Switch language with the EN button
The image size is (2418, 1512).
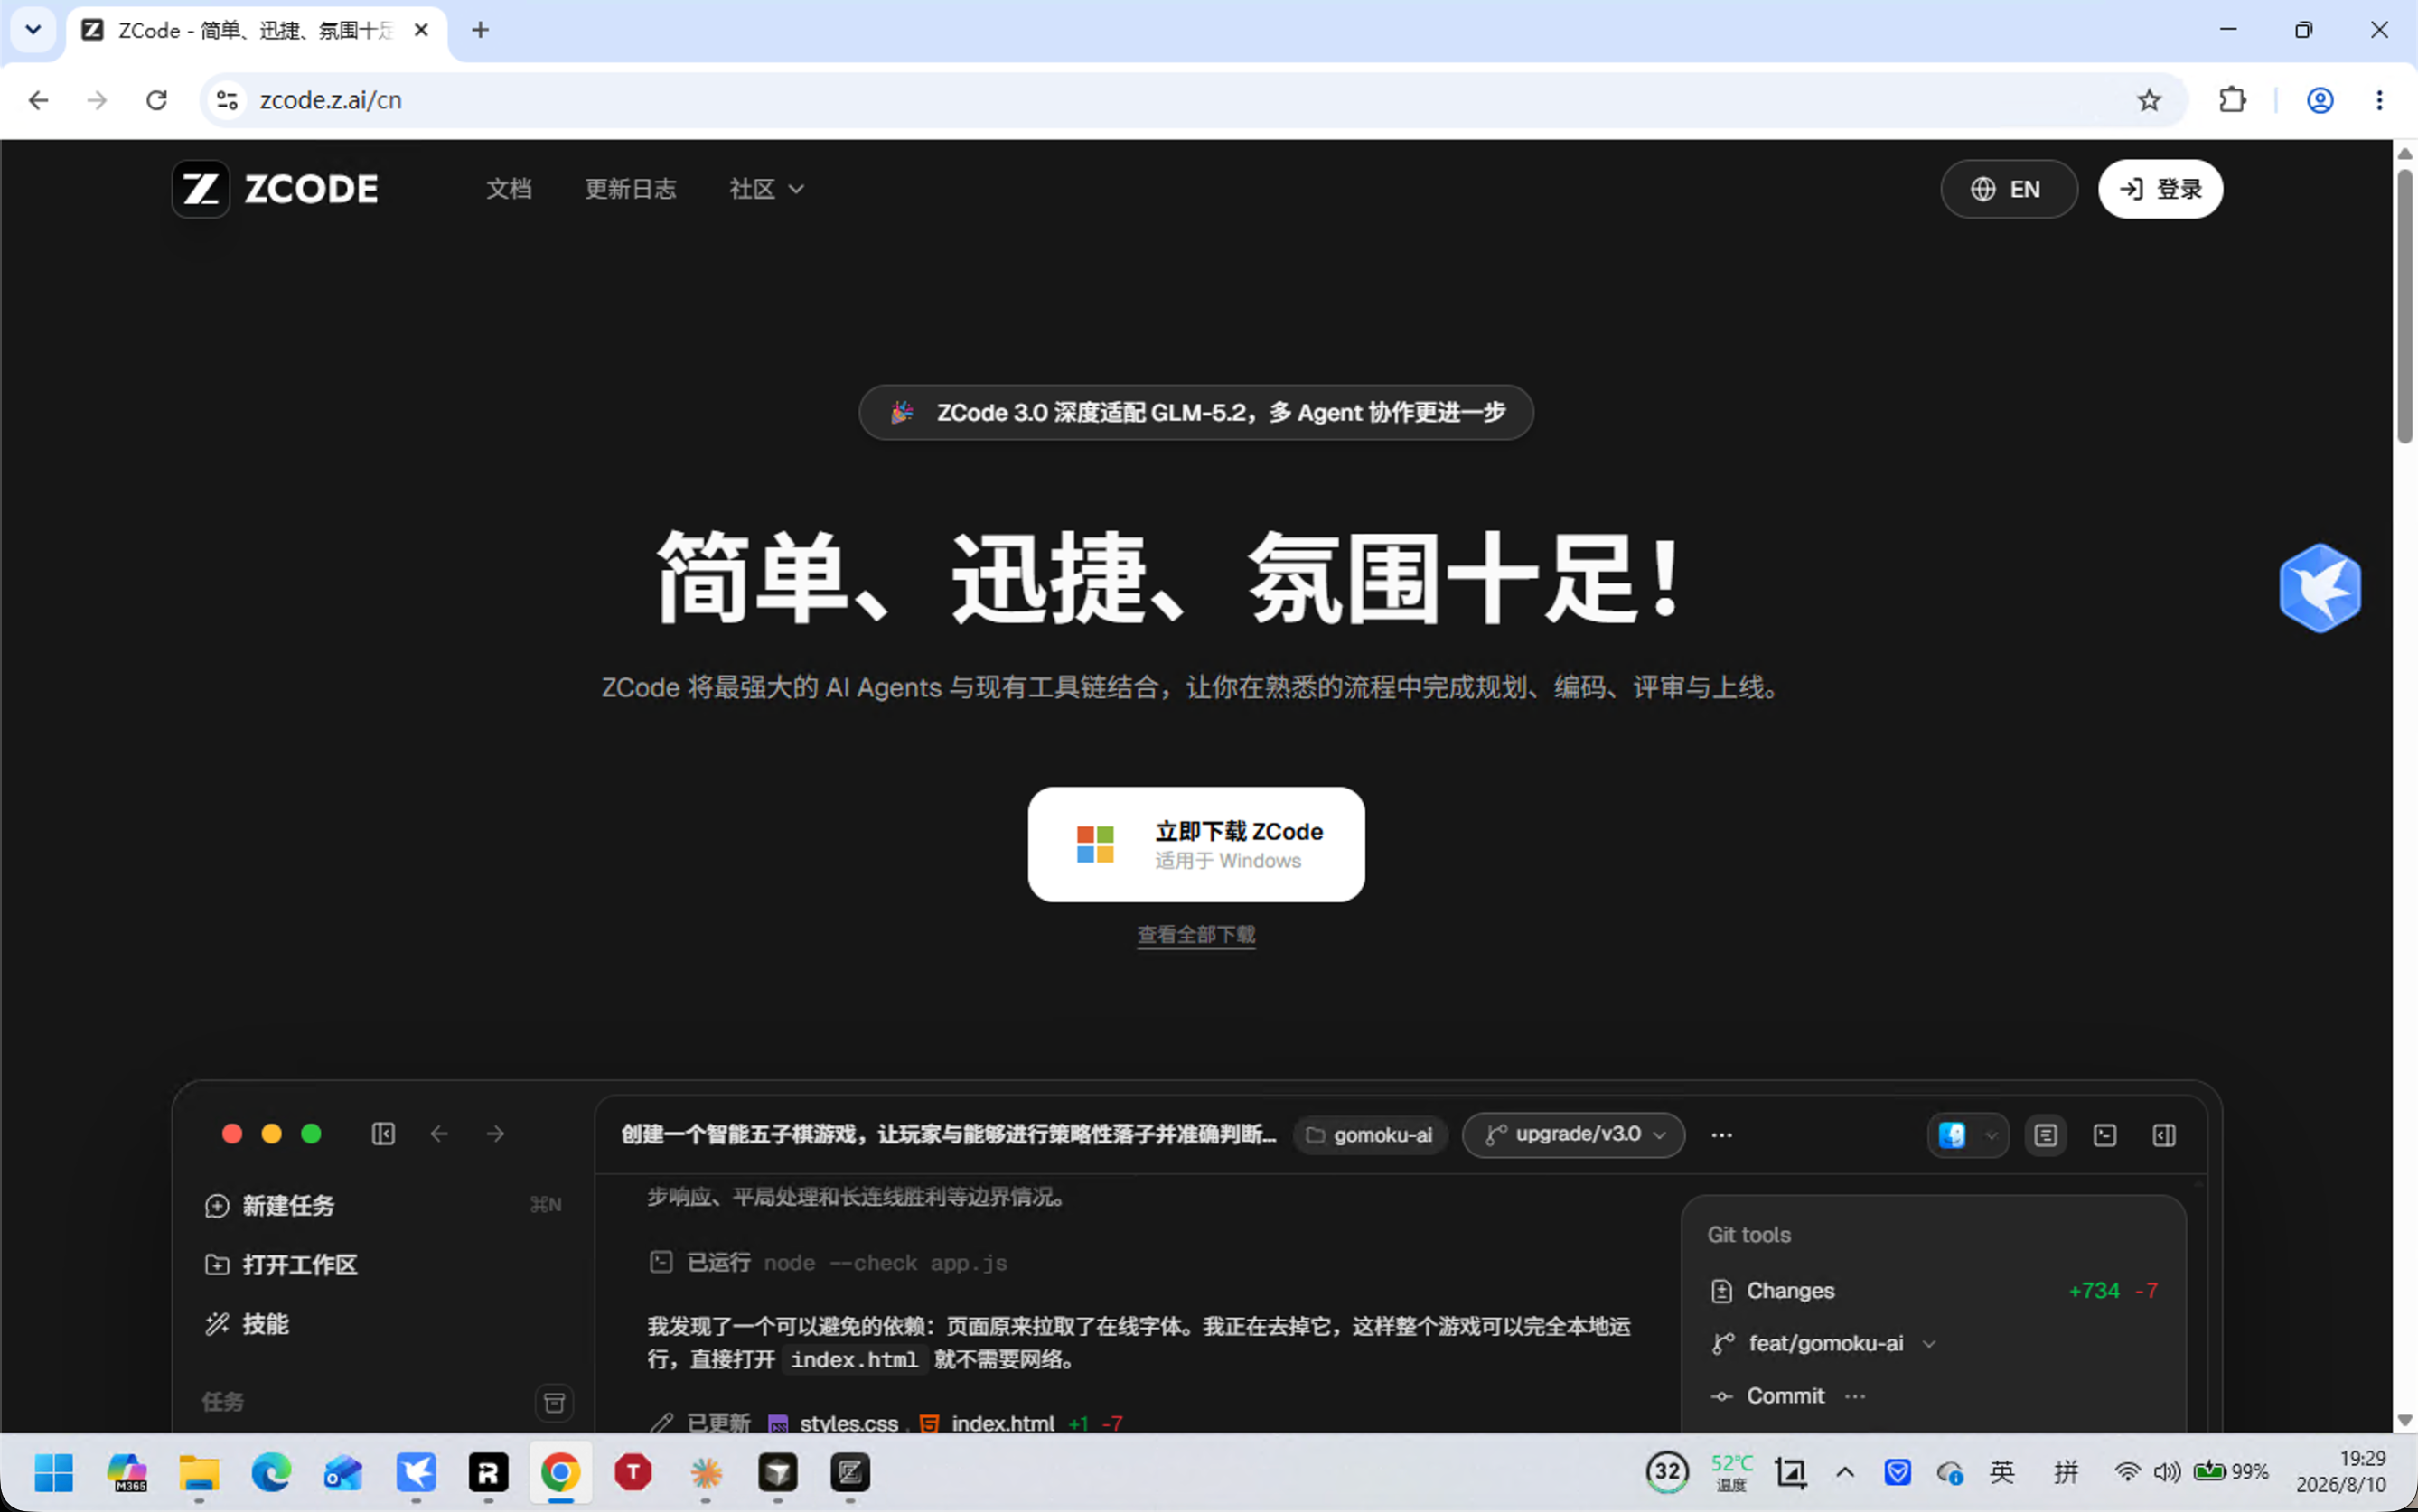[x=2008, y=189]
